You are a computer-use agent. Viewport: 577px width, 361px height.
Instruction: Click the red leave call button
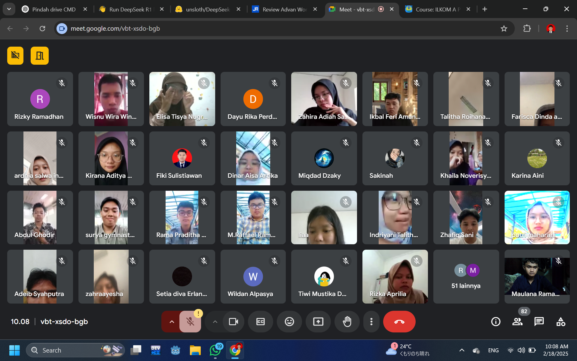click(x=399, y=322)
